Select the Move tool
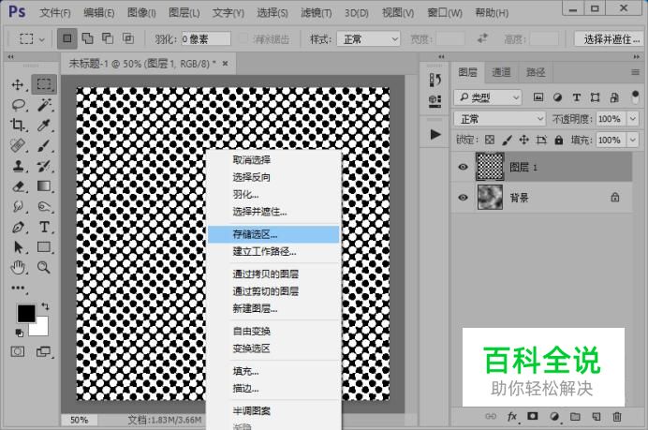648x430 pixels. coord(18,84)
